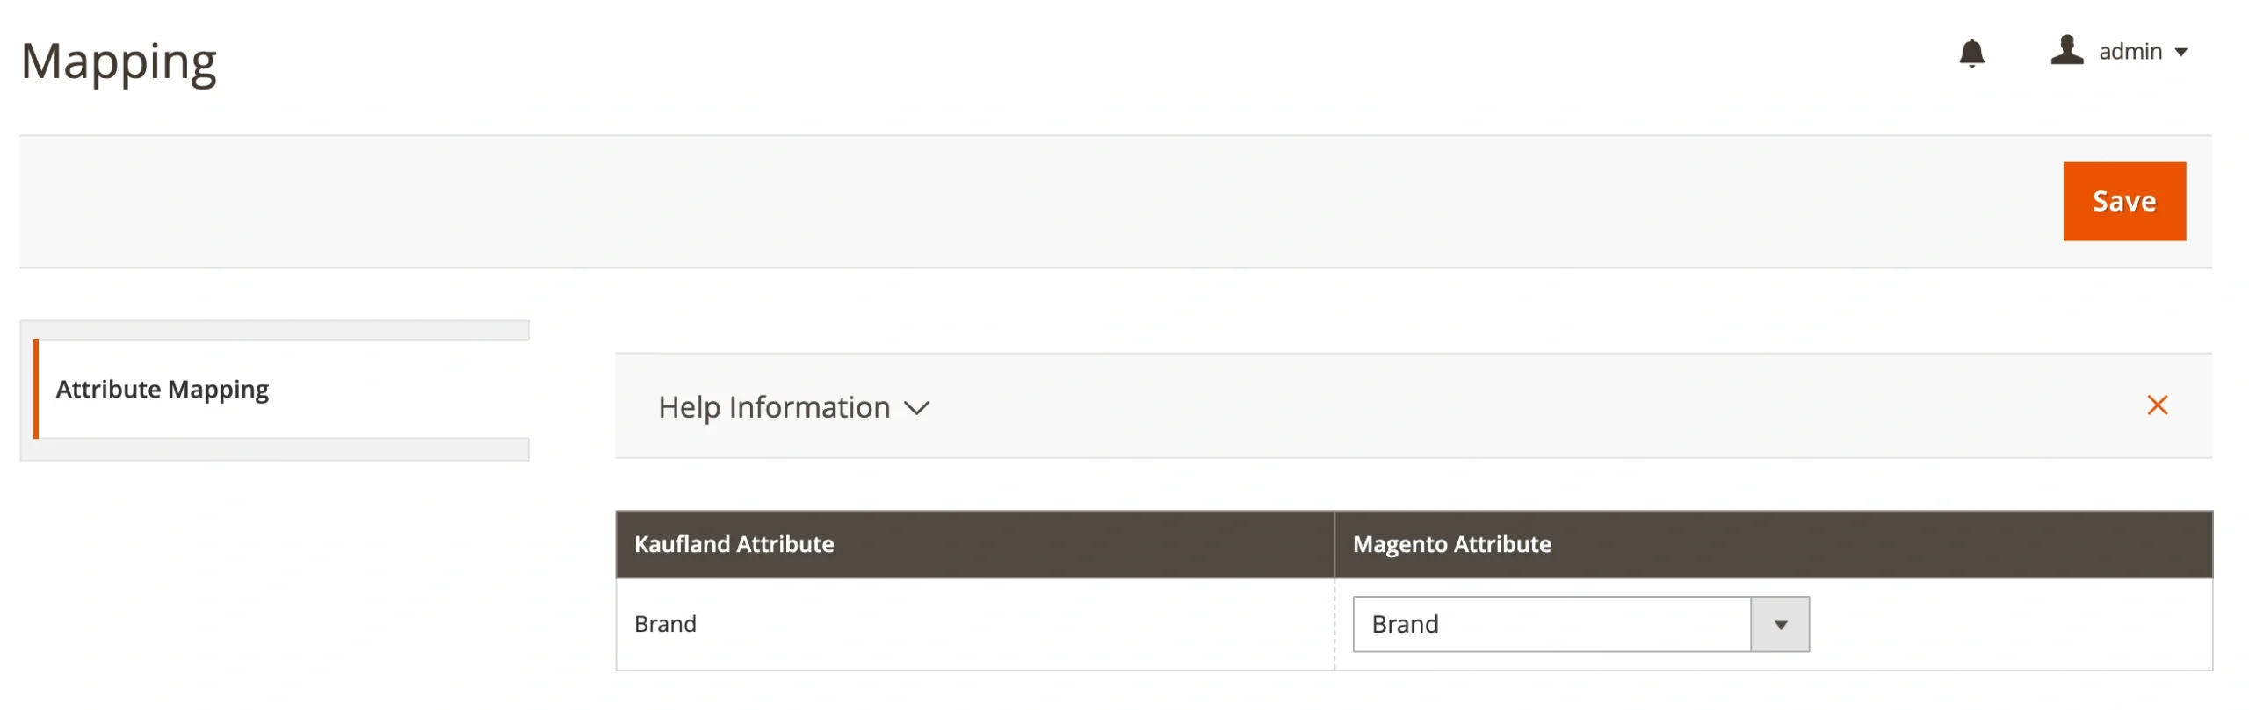Click the Mapping page title
The image size is (2249, 710).
[119, 60]
